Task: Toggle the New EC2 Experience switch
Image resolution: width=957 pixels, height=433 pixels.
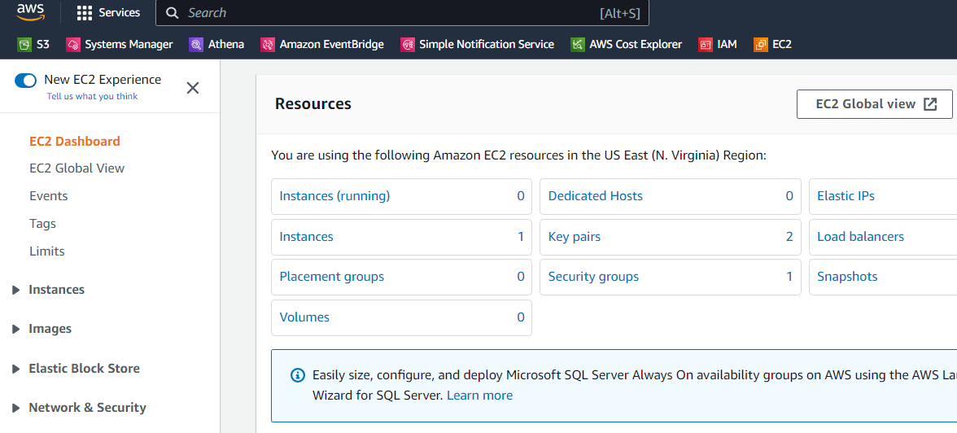Action: [x=26, y=80]
